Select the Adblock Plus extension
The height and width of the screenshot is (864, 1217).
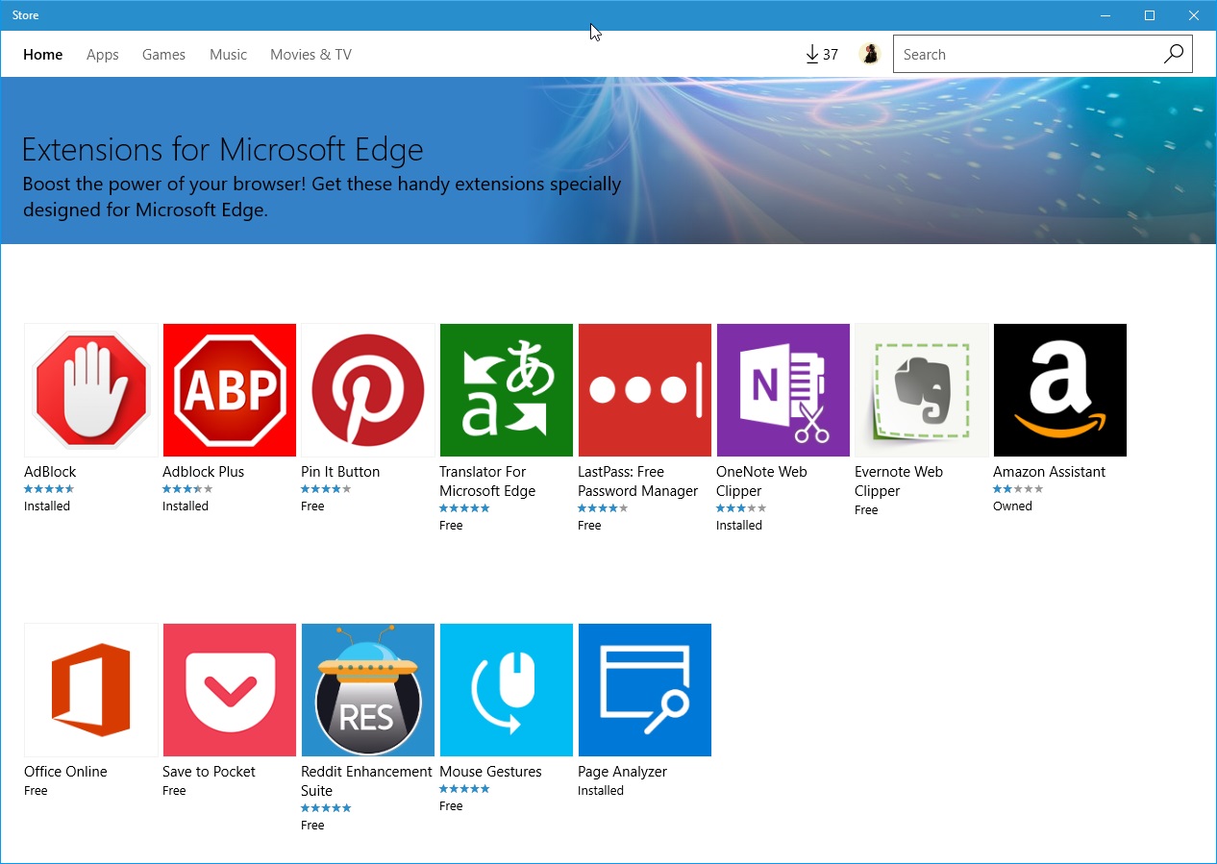229,390
